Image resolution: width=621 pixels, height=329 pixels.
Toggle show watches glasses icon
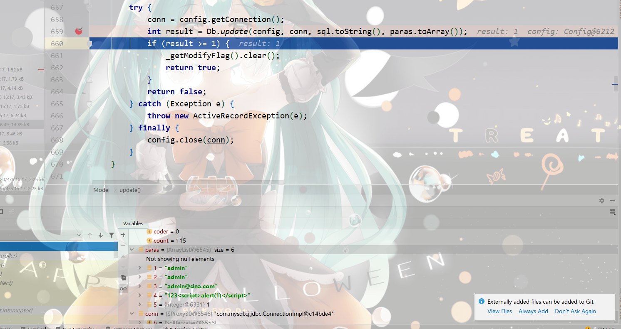click(x=123, y=289)
